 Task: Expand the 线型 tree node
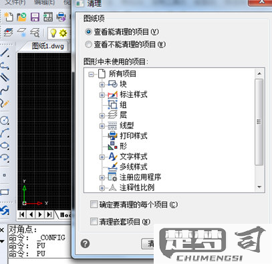coord(102,126)
